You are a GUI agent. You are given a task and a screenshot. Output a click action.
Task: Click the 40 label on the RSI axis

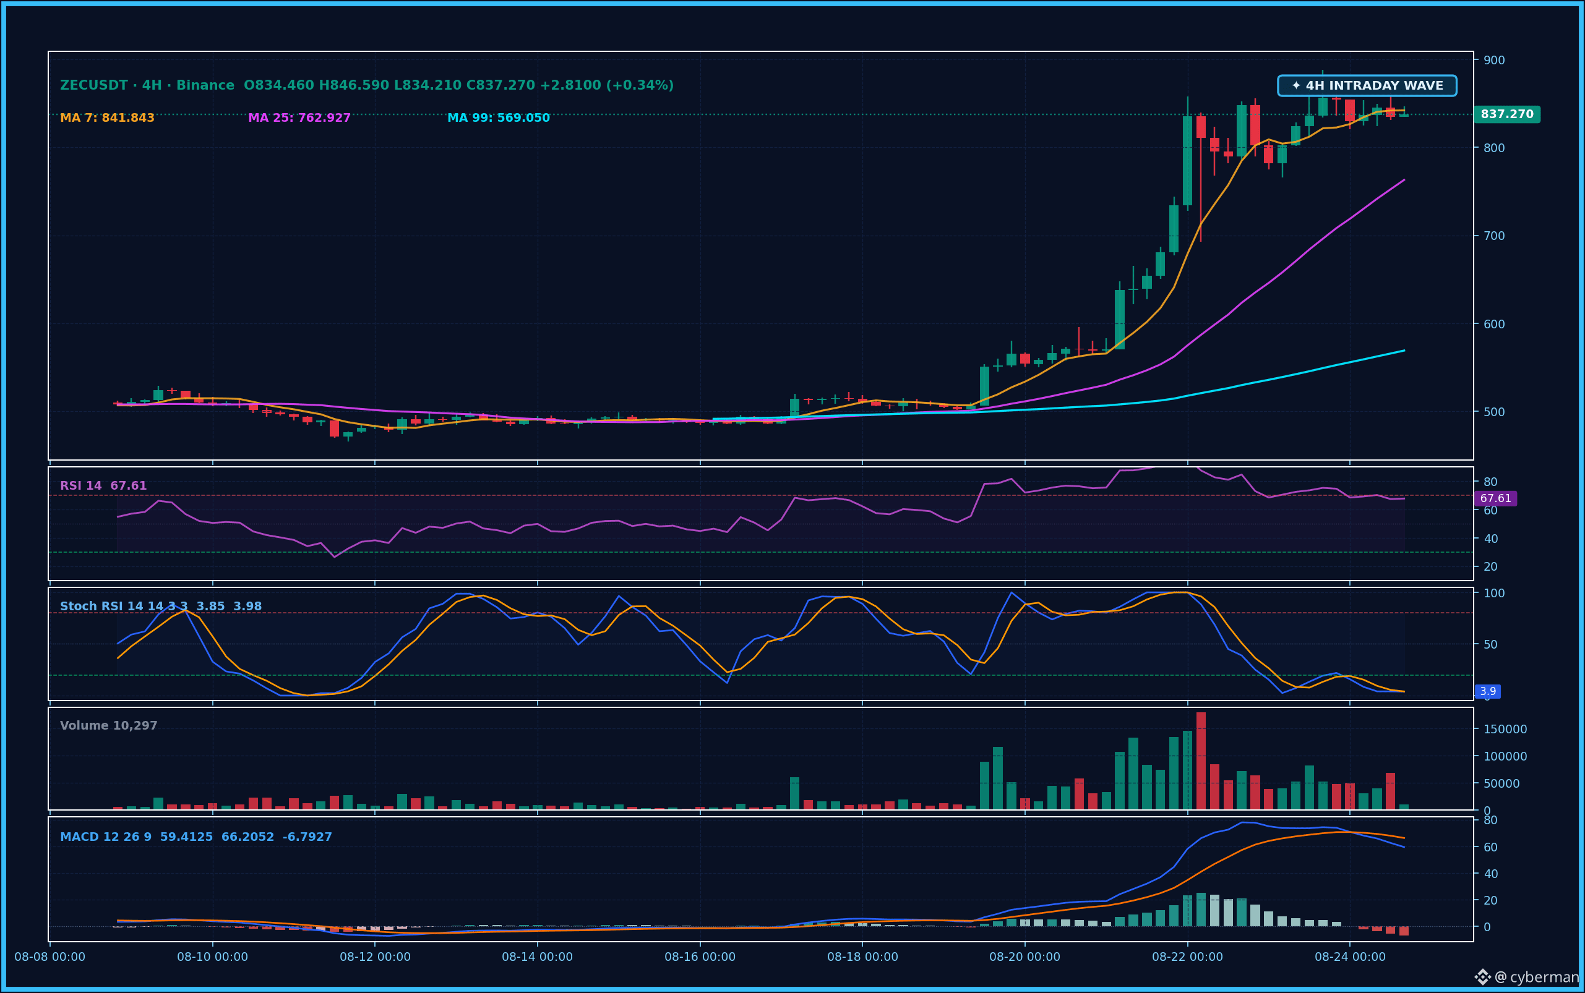pos(1490,539)
